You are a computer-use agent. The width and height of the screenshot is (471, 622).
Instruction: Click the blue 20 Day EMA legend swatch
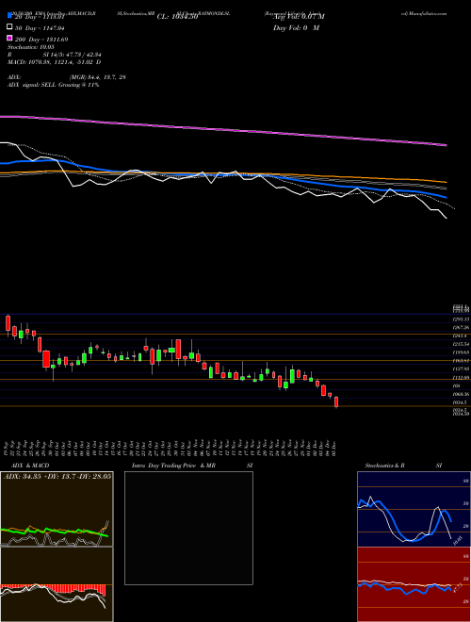(9, 17)
